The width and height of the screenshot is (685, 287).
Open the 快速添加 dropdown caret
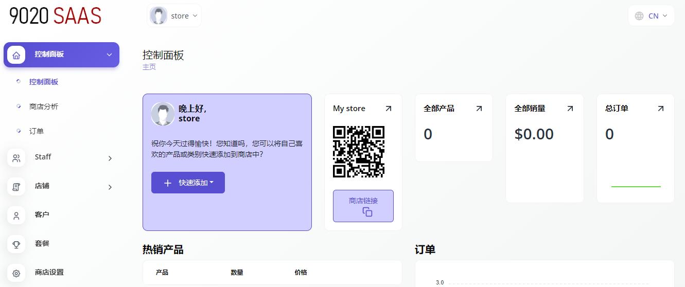coord(212,183)
